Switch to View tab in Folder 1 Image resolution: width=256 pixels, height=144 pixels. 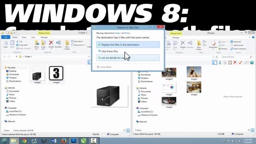coord(33,37)
